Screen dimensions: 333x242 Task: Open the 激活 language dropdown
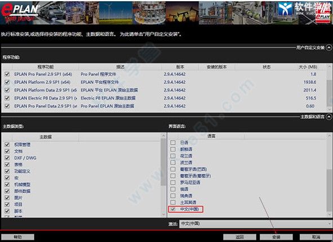click(x=255, y=223)
